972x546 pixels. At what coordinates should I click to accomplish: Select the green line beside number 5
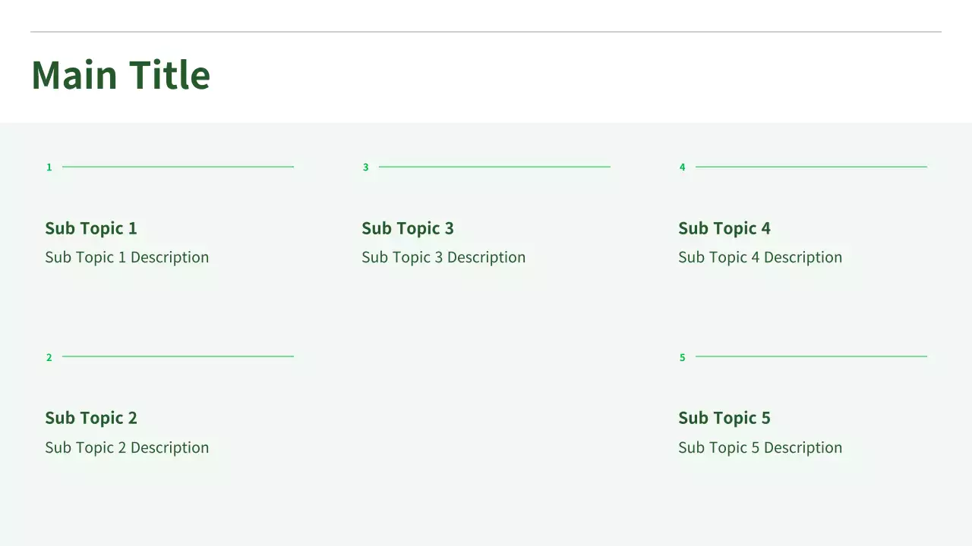[811, 356]
